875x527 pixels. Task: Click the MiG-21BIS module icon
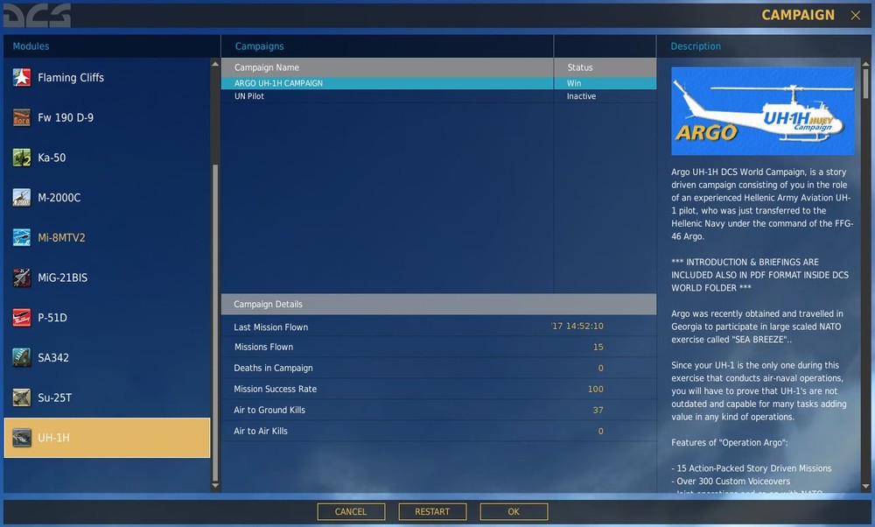point(22,278)
